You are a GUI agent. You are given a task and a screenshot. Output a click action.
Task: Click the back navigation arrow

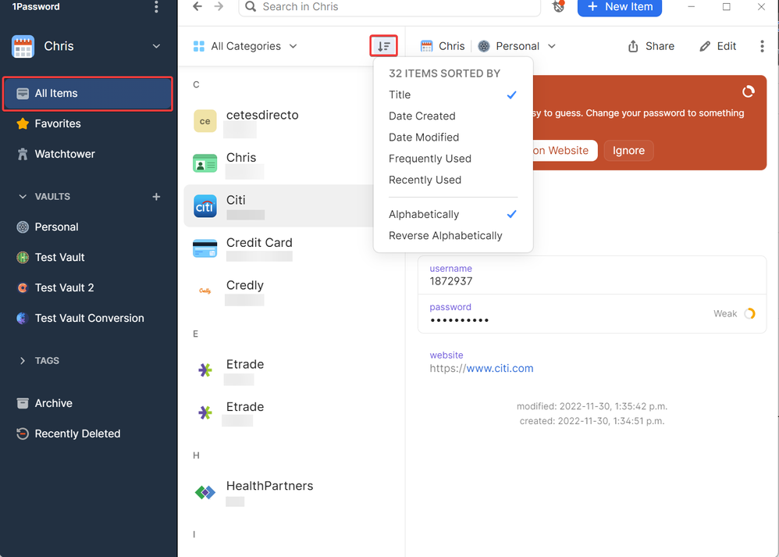point(197,7)
